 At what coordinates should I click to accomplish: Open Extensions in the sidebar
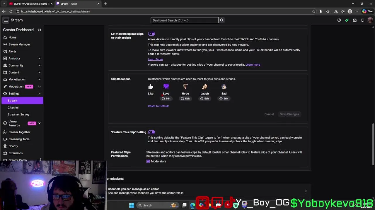click(x=22, y=153)
